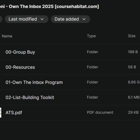Screen dimensions: 140x140
Task: Open the 00-Group Buy folder
Action: click(x=20, y=52)
